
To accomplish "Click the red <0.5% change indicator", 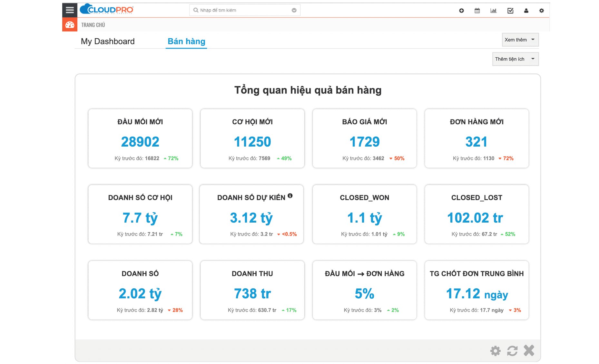I will pyautogui.click(x=287, y=234).
